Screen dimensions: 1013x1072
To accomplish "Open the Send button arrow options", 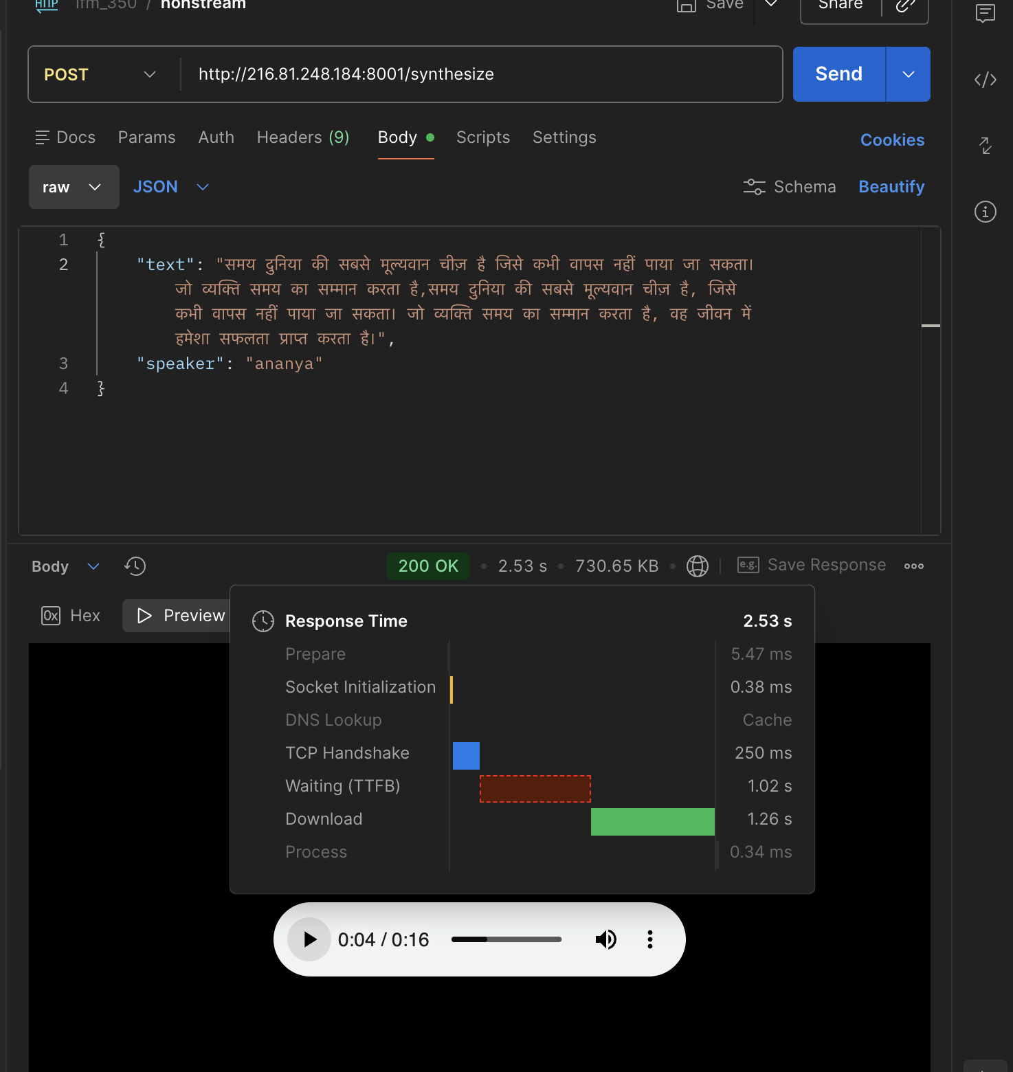I will click(x=908, y=74).
